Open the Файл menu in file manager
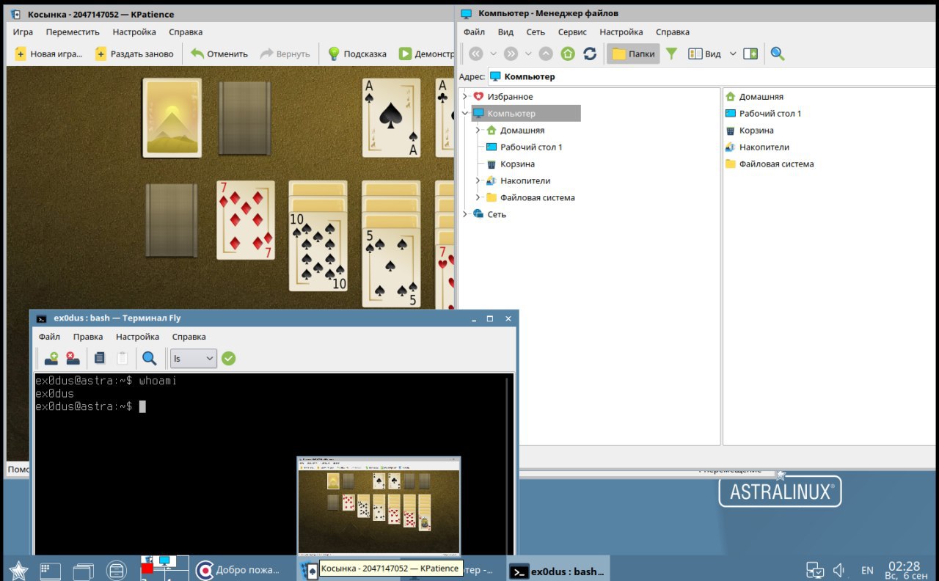The image size is (939, 581). (x=474, y=32)
